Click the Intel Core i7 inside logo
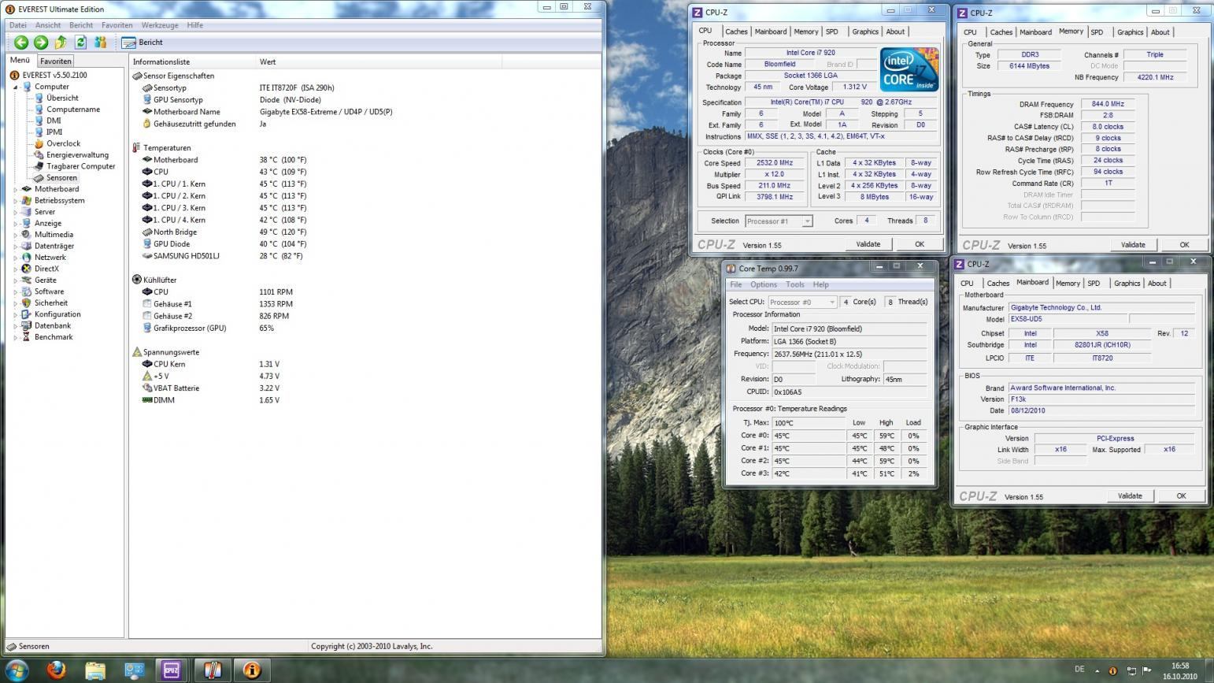This screenshot has height=683, width=1214. click(909, 69)
